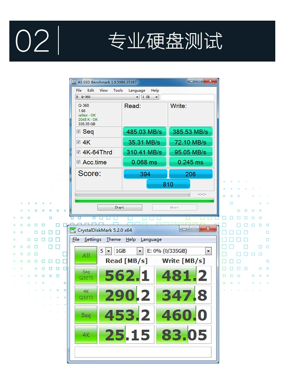Screen dimensions: 292x374
Task: Click the 83.05 4K write value
Action: [183, 335]
